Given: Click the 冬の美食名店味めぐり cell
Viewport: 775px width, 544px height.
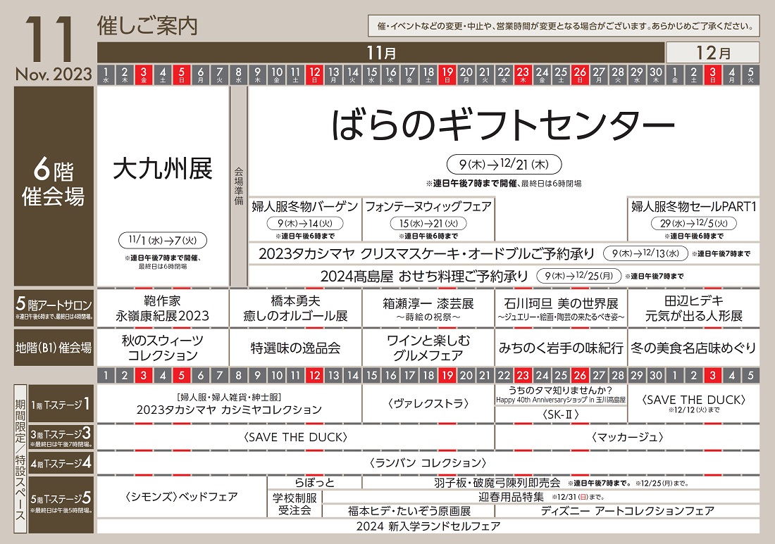Looking at the screenshot, I should [x=694, y=348].
